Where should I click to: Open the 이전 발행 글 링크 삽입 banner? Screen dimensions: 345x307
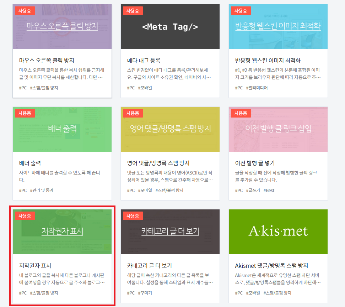(278, 129)
